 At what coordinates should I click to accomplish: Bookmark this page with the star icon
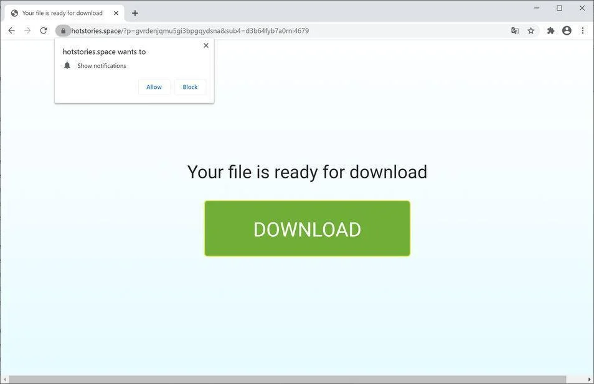point(530,30)
